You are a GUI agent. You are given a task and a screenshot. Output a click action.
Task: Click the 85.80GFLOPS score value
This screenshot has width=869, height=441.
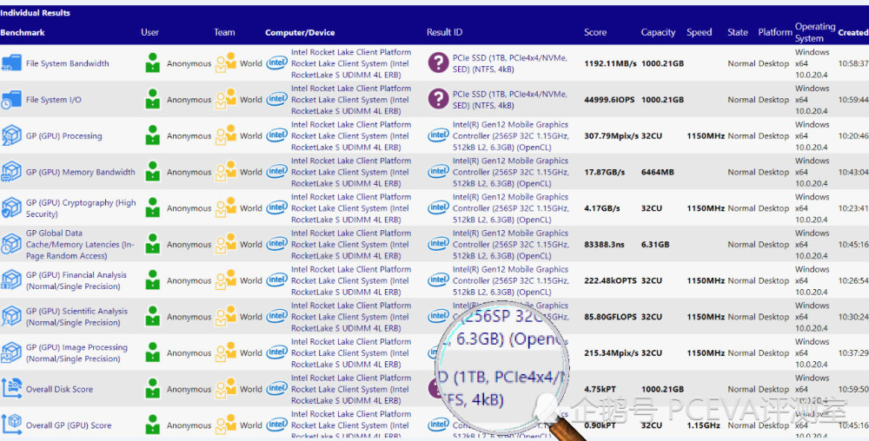[x=611, y=317]
